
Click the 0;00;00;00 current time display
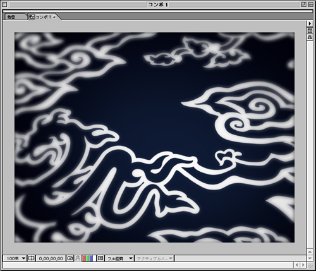click(x=51, y=258)
